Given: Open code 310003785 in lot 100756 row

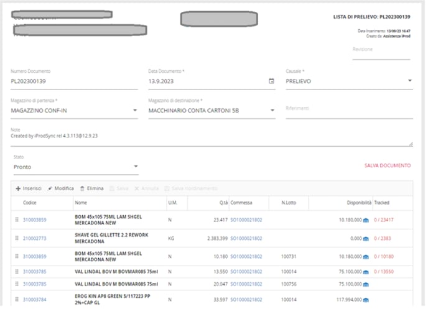Looking at the screenshot, I should [x=35, y=284].
